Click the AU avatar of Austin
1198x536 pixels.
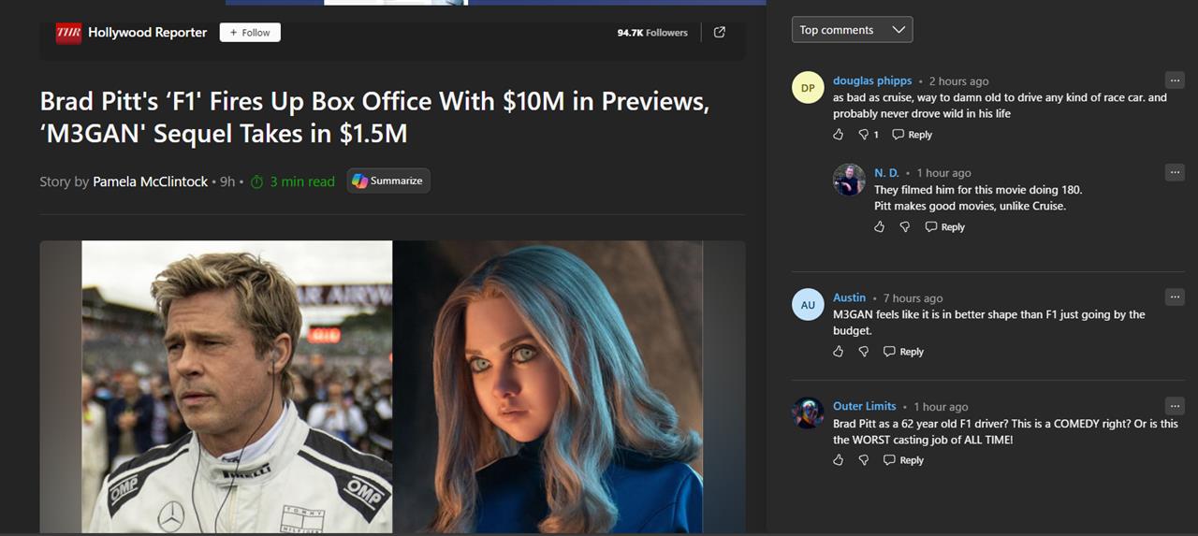[x=808, y=304]
